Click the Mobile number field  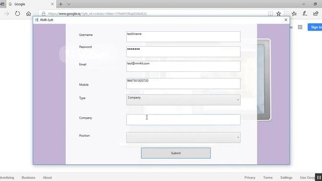tap(183, 83)
